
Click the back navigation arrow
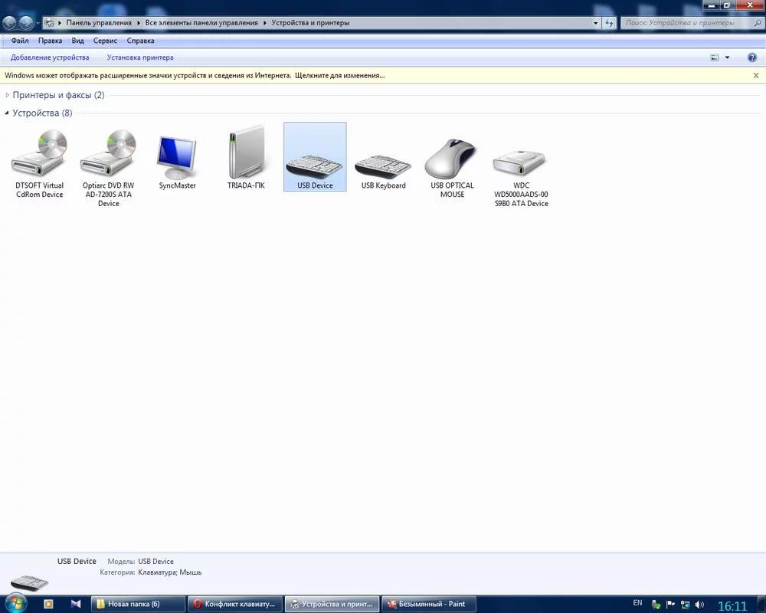pos(9,23)
